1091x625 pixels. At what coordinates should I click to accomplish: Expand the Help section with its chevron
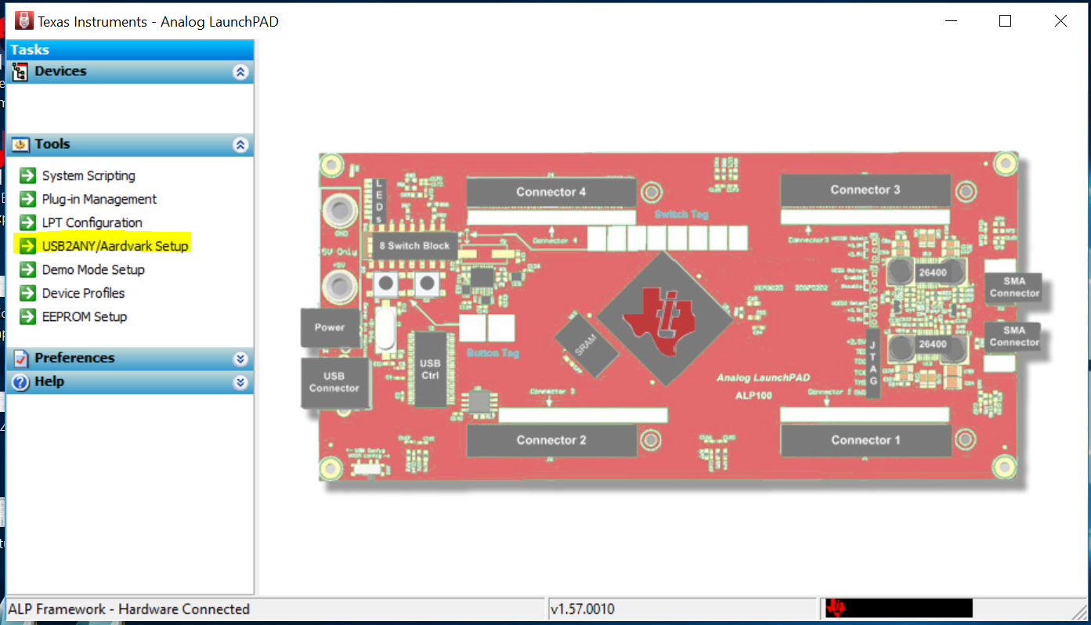(240, 382)
